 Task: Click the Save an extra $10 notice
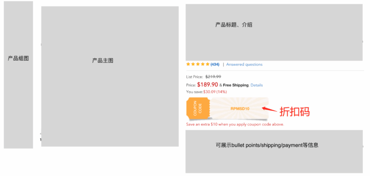235,124
